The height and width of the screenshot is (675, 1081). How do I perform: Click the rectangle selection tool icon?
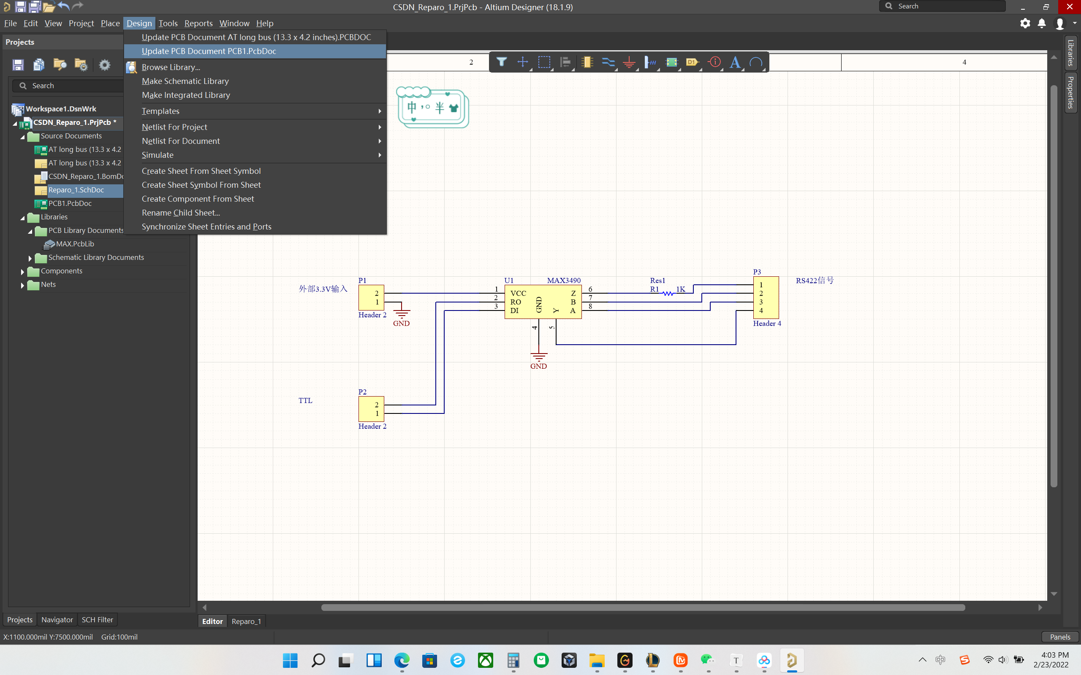point(545,62)
